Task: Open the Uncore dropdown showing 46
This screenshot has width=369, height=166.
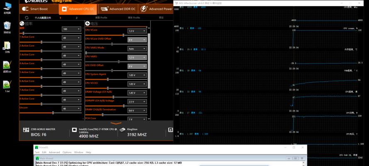Action: click(x=71, y=109)
